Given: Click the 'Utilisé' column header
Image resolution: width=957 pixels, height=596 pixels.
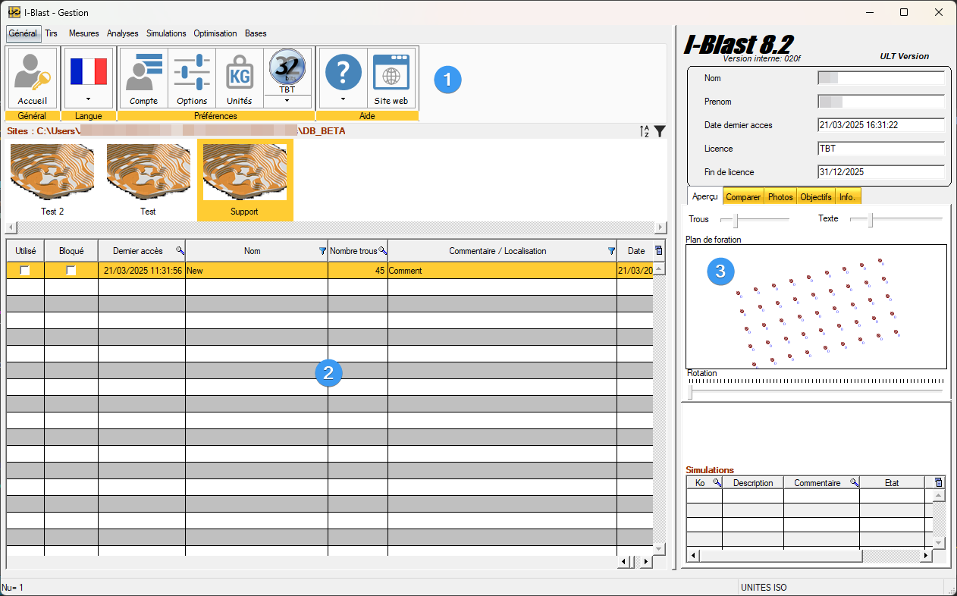Looking at the screenshot, I should 26,251.
